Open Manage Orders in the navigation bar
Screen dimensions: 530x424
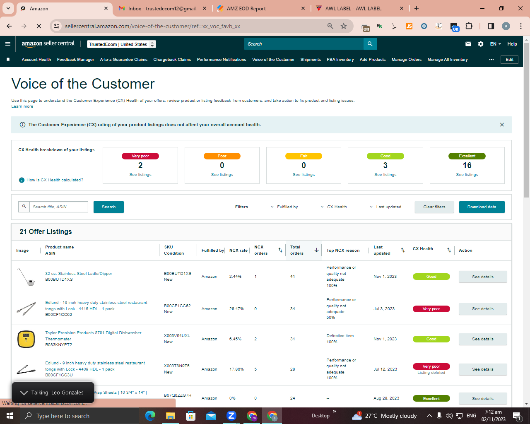click(x=407, y=60)
